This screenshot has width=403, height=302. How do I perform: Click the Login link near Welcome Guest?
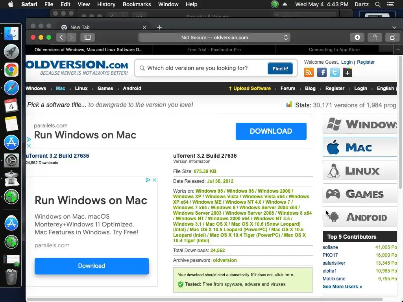coord(347,62)
